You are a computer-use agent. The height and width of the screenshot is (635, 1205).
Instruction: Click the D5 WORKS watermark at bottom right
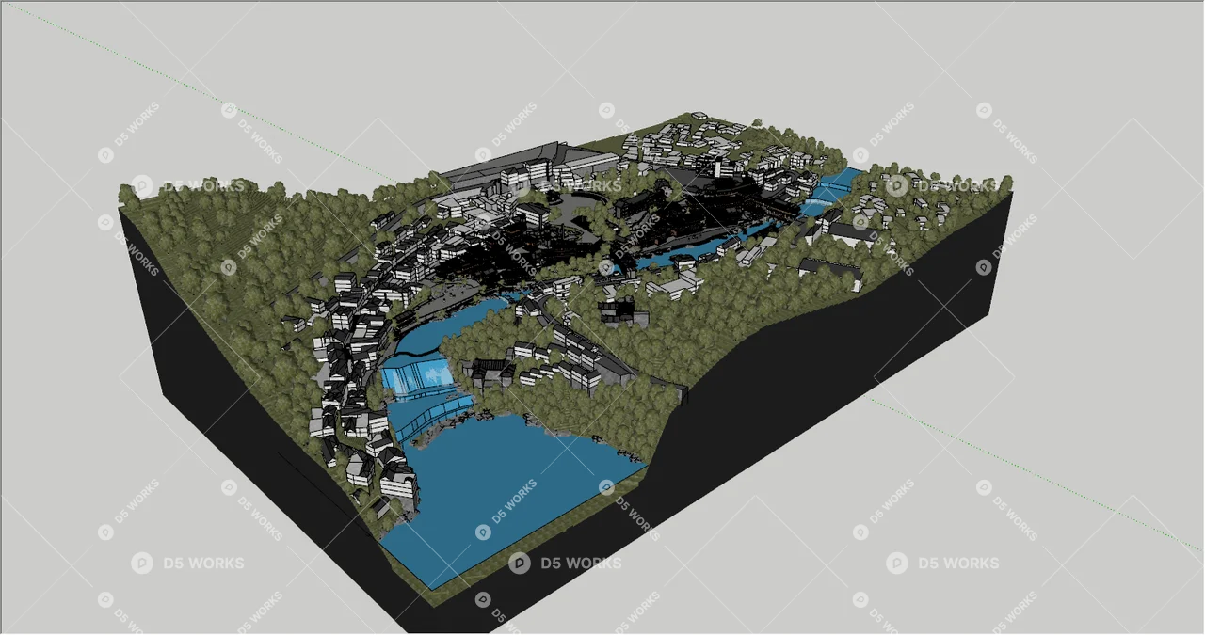pos(943,564)
